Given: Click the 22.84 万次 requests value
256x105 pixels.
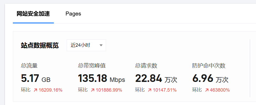Looking at the screenshot, I should [x=156, y=78].
